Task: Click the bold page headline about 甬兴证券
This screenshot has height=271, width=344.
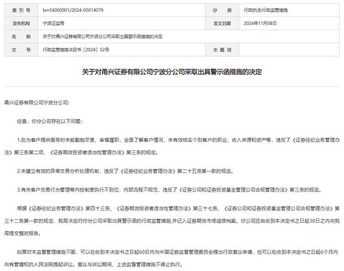Action: coord(172,72)
